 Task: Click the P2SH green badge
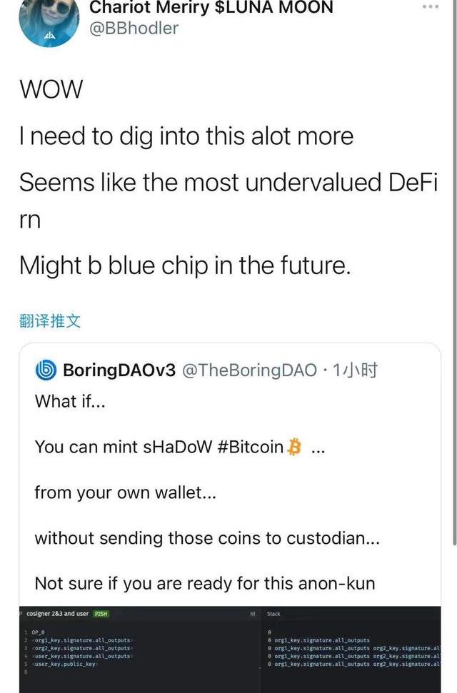click(101, 614)
